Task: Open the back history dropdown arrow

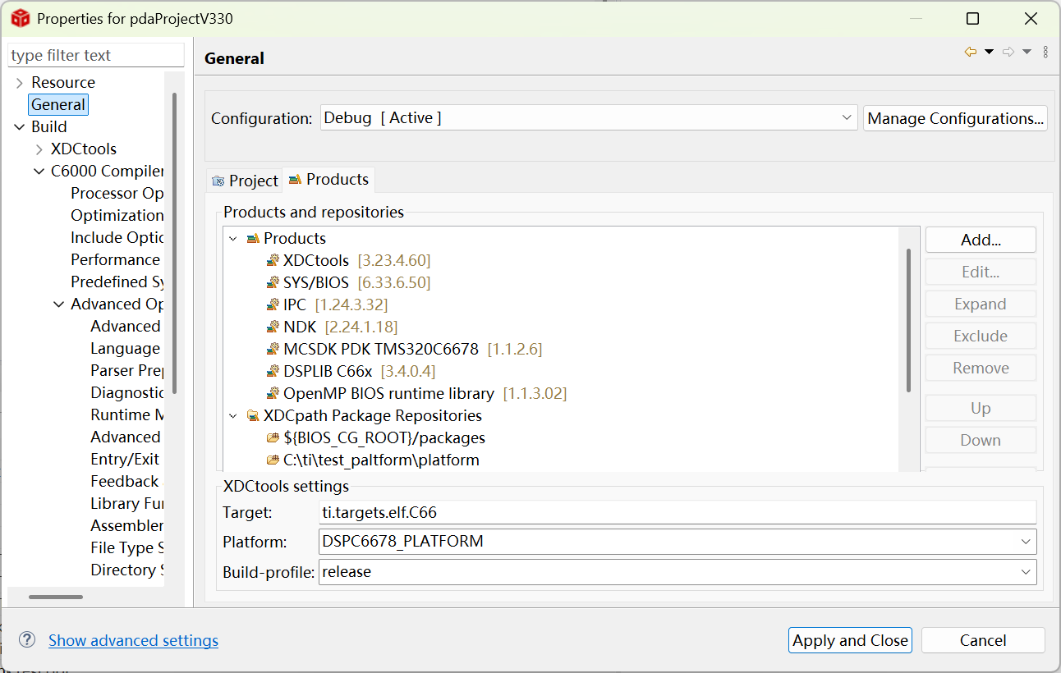Action: tap(989, 52)
